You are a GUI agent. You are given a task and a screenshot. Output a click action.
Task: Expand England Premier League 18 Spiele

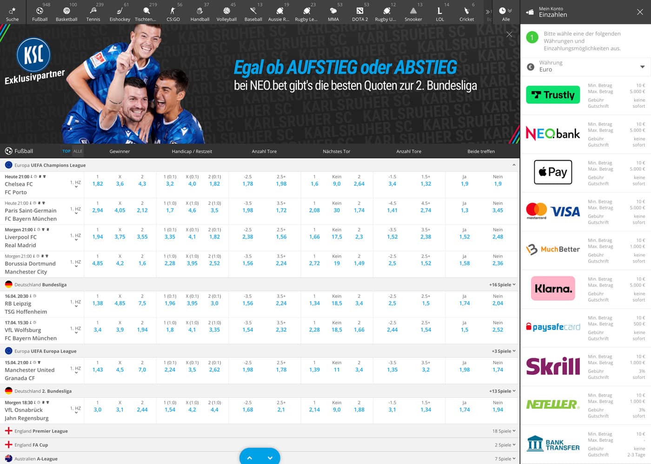pos(504,431)
